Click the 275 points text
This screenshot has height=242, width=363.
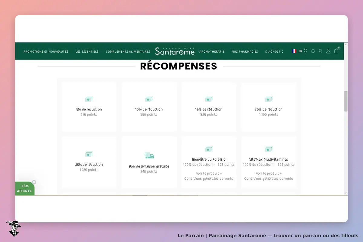[x=89, y=115]
